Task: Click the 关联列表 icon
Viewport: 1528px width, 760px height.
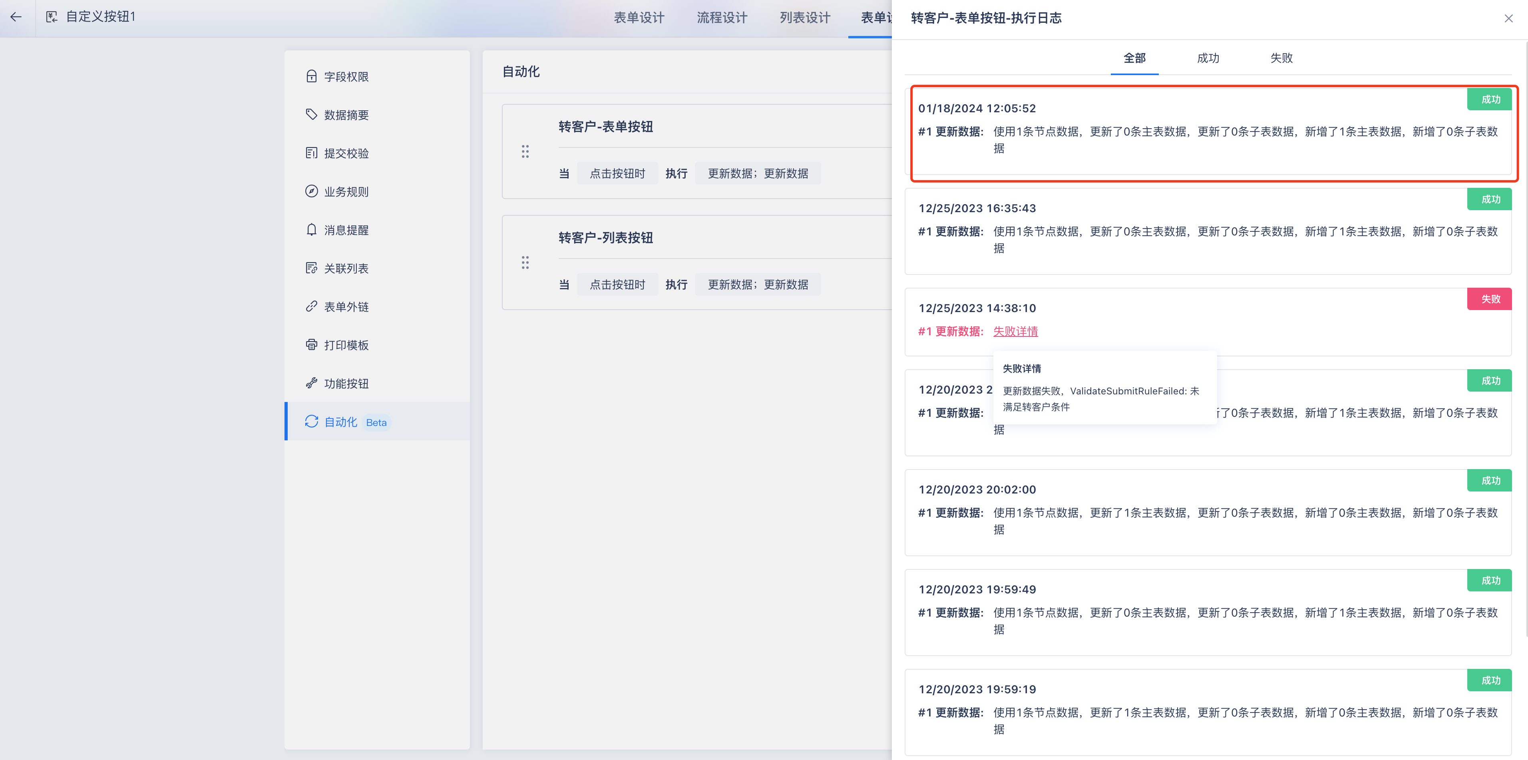Action: click(x=311, y=268)
